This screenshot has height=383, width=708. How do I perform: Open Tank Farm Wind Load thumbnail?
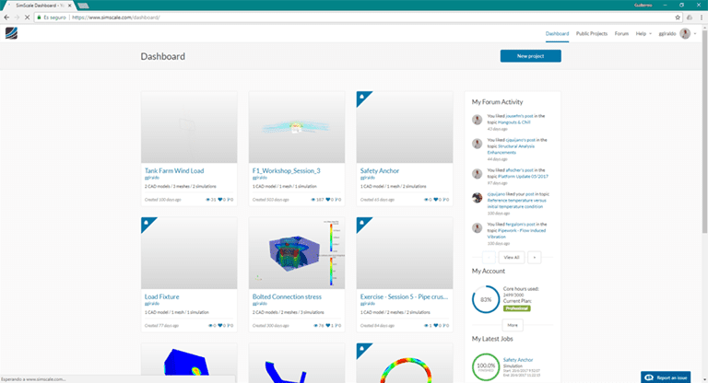click(189, 127)
